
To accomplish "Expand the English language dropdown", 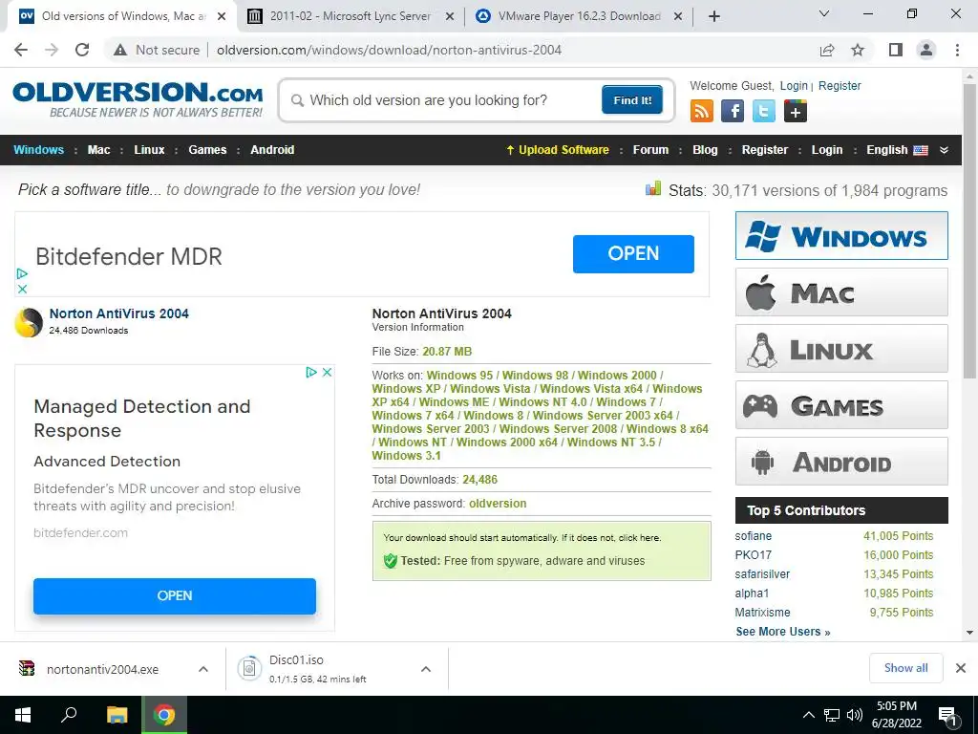I will [944, 150].
